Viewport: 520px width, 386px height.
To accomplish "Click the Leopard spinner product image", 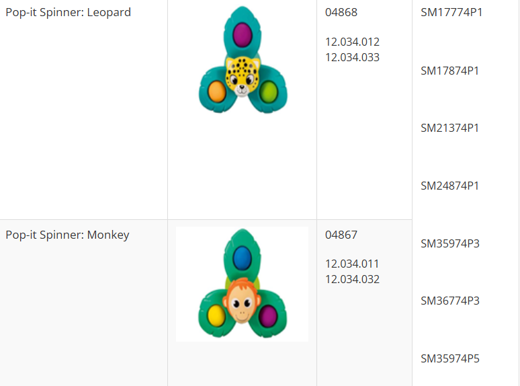I will click(242, 61).
